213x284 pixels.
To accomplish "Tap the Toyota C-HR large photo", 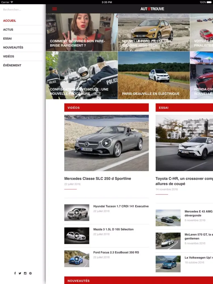I will click(x=184, y=143).
